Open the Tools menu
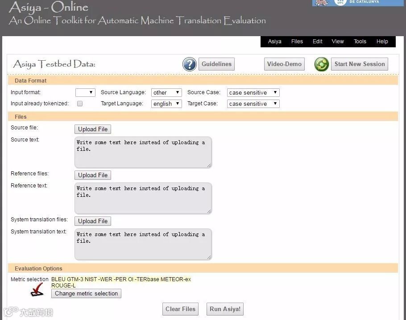This screenshot has height=320, width=406. click(x=360, y=42)
